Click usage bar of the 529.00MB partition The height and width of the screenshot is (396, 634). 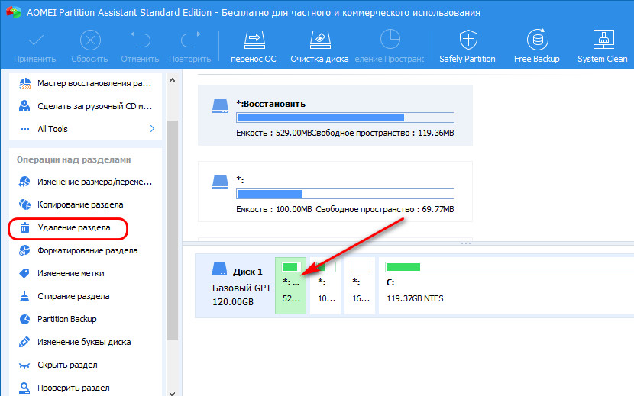point(345,118)
